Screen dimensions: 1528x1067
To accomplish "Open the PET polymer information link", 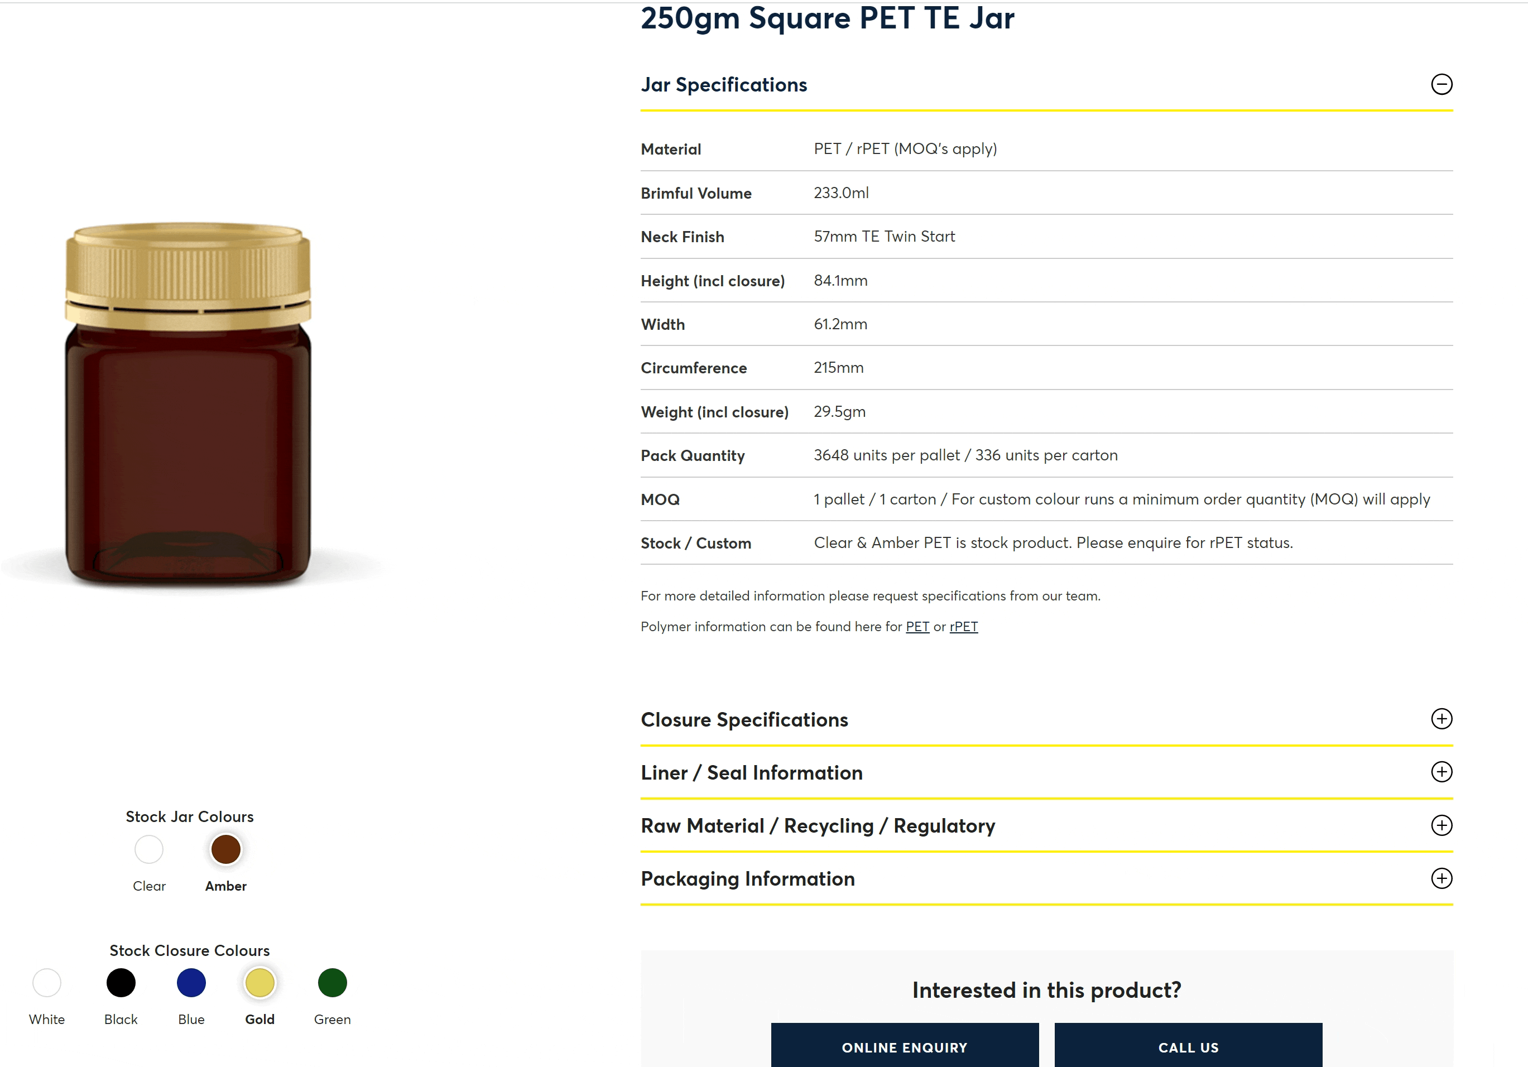I will pos(917,627).
